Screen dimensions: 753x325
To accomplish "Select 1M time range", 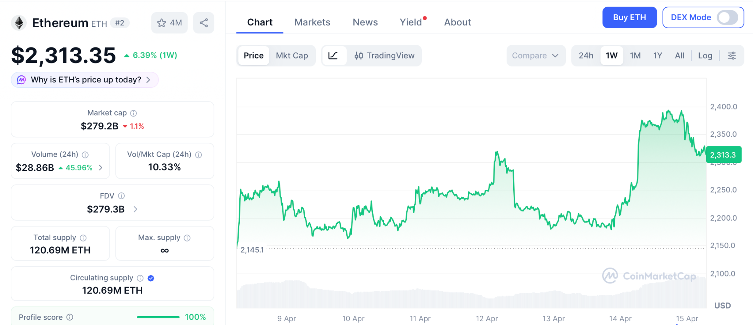I will click(635, 56).
